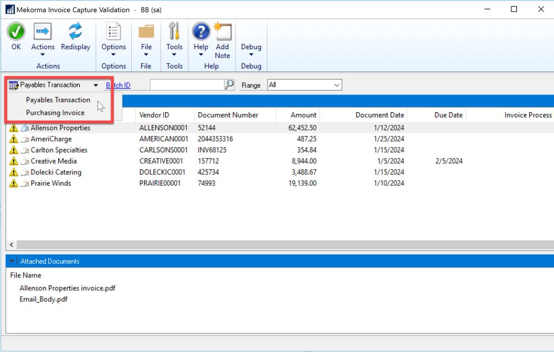Sort by Document Number column header

click(x=228, y=115)
